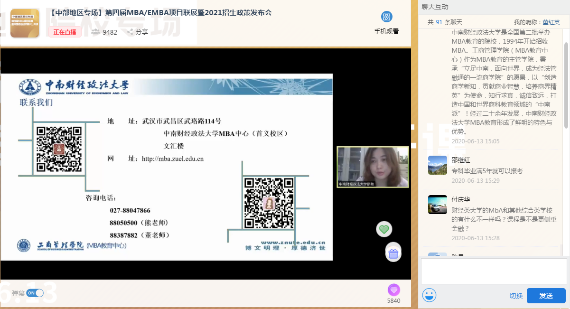Click the 切换 switch link
This screenshot has height=309, width=570.
click(516, 296)
